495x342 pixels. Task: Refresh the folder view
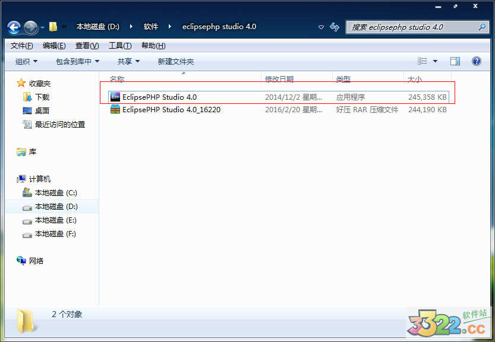click(335, 27)
